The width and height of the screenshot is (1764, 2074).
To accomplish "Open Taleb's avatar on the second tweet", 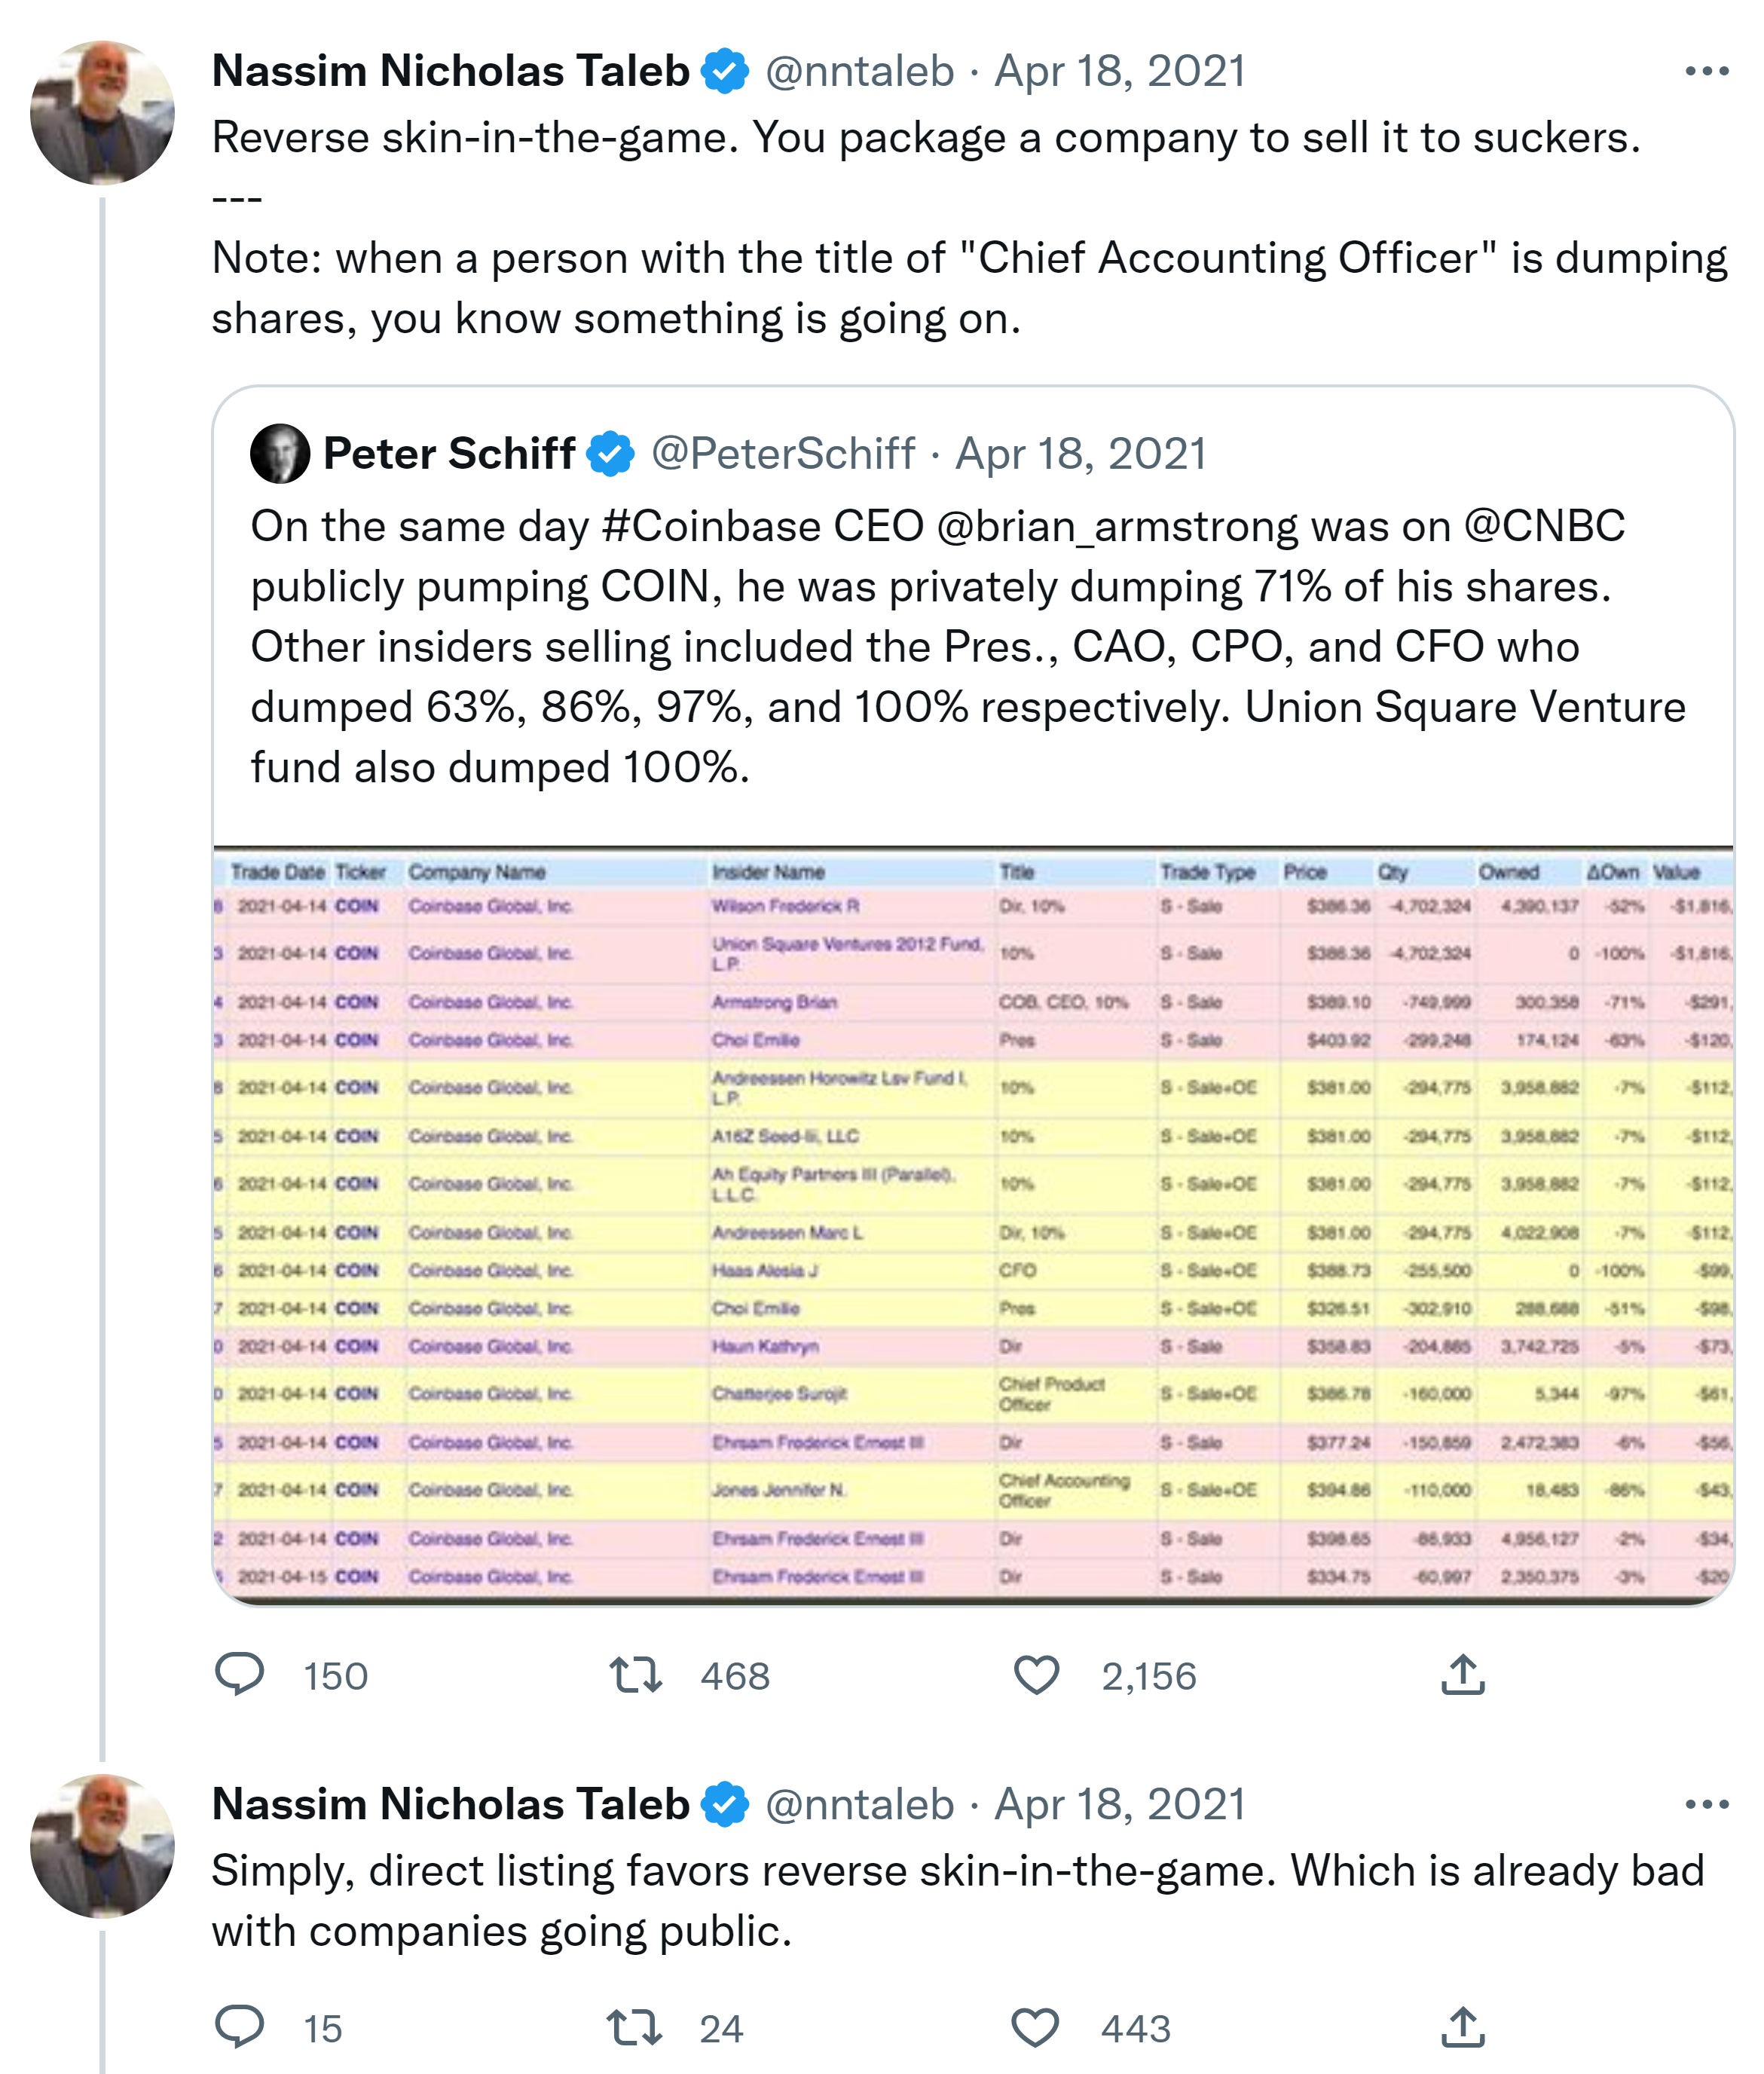I will tap(102, 1846).
